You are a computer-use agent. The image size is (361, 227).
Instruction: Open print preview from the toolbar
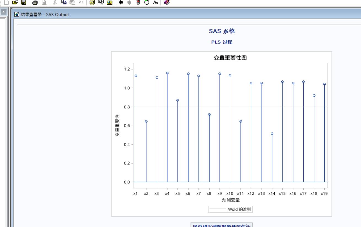coord(44,2)
